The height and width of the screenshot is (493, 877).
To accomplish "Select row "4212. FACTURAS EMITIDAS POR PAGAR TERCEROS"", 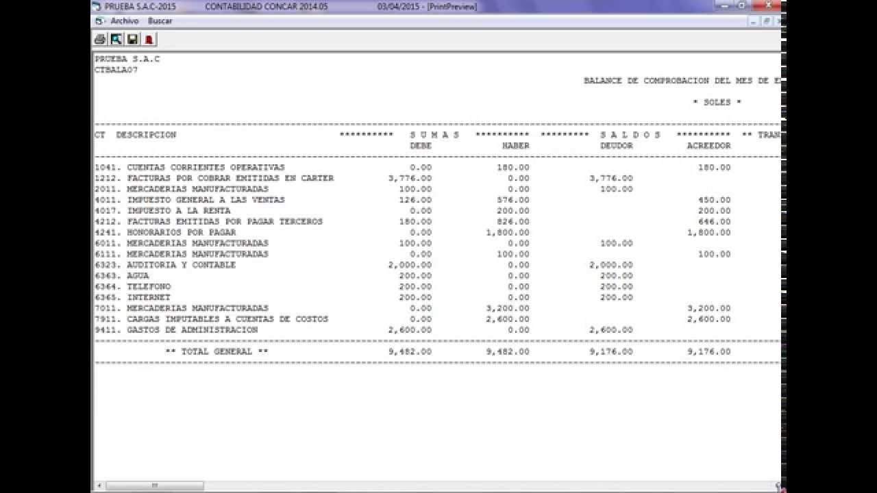I will click(412, 222).
